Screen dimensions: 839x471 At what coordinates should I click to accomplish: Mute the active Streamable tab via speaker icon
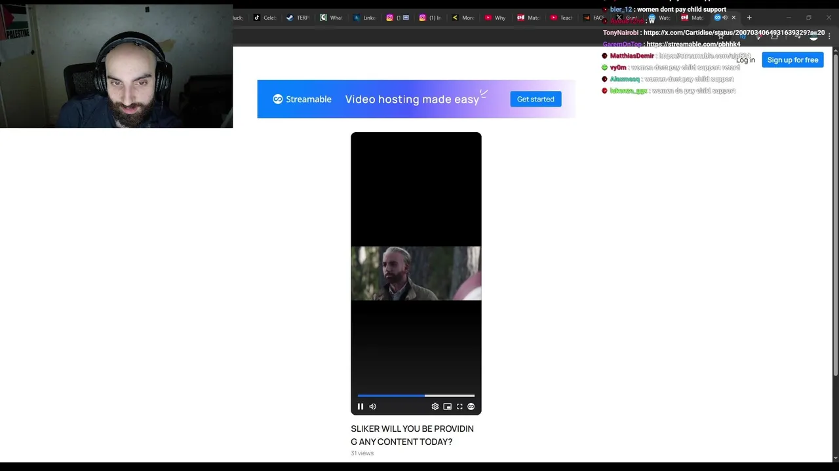[725, 18]
